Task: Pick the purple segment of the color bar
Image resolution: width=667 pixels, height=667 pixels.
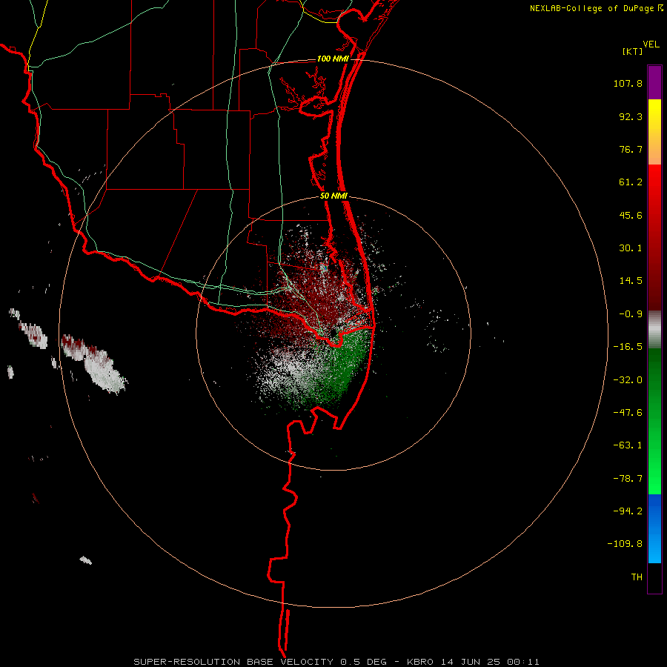Action: 654,82
